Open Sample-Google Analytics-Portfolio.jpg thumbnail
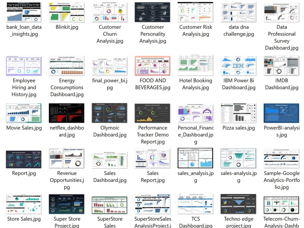Image resolution: width=304 pixels, height=228 pixels. click(282, 158)
